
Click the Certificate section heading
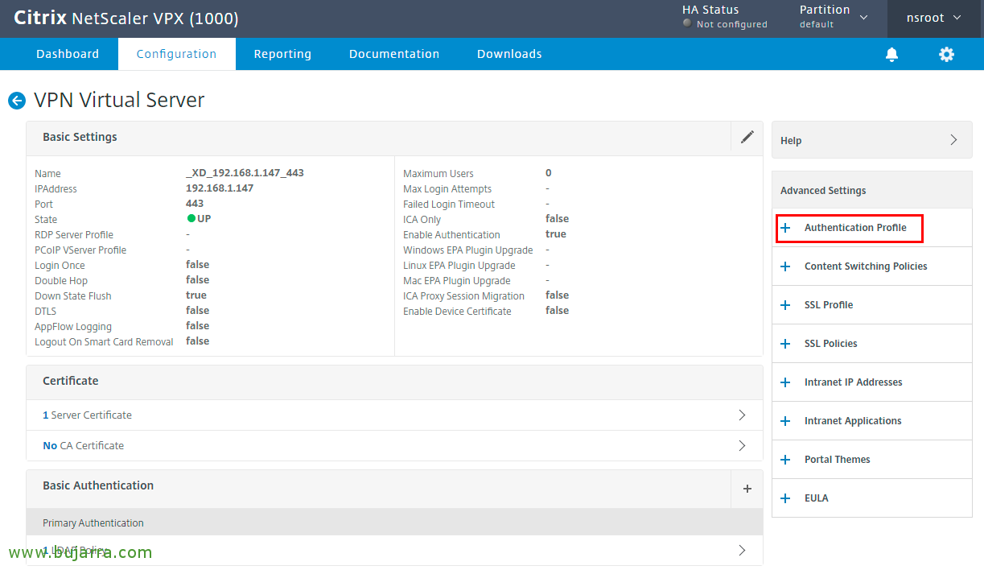click(x=71, y=381)
